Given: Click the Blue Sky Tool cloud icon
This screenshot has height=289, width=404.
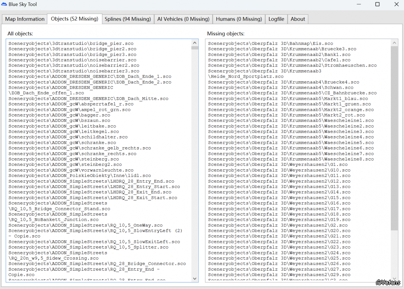Looking at the screenshot, I should click(x=4, y=4).
